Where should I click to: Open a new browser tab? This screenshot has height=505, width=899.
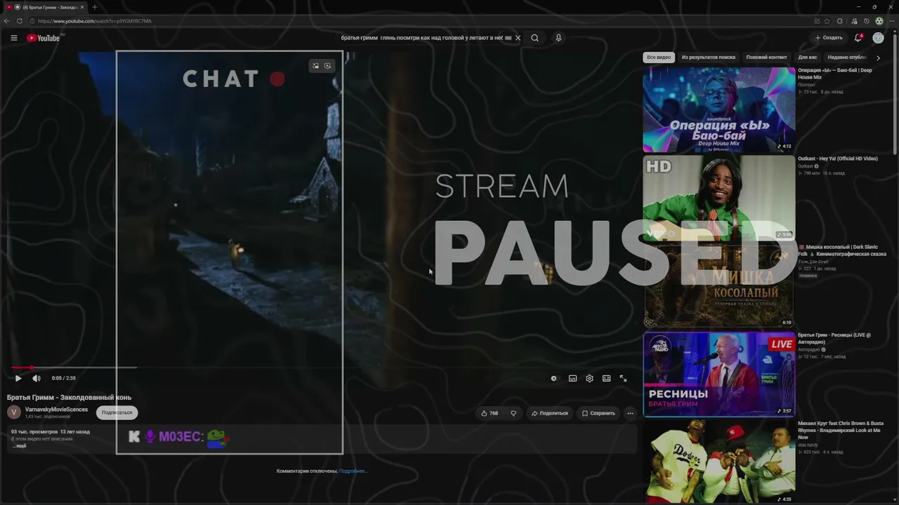point(95,7)
